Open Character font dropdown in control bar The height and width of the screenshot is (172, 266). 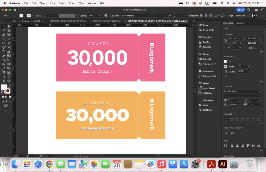click(x=150, y=16)
